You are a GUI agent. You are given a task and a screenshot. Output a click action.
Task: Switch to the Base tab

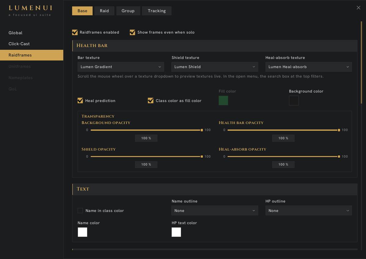pyautogui.click(x=82, y=11)
